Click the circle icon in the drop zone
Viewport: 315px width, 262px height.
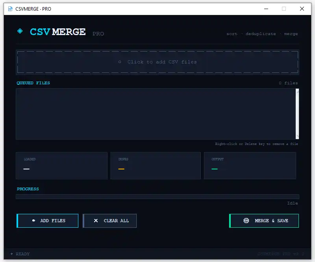120,62
